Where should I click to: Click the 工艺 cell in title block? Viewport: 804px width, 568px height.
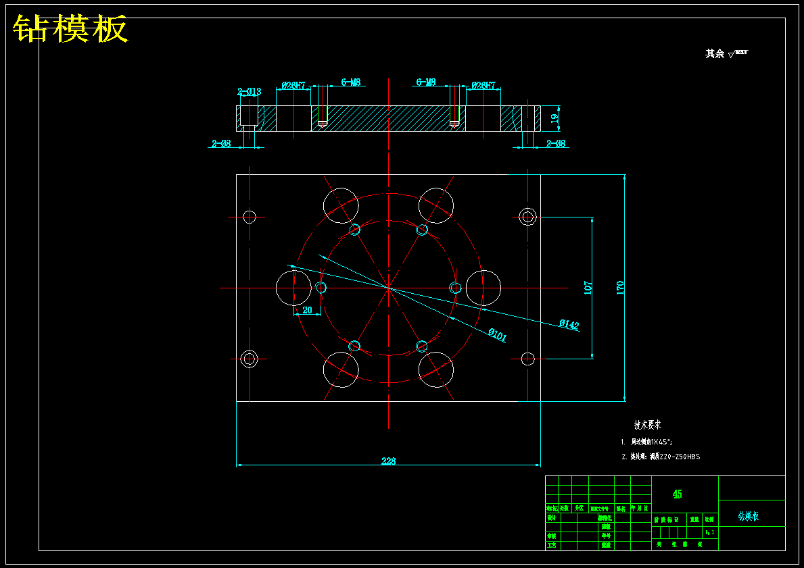click(x=552, y=546)
